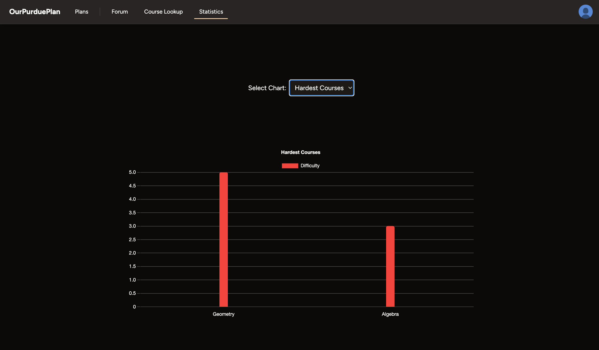Click the Difficulty legend label
The height and width of the screenshot is (350, 599).
click(x=310, y=166)
